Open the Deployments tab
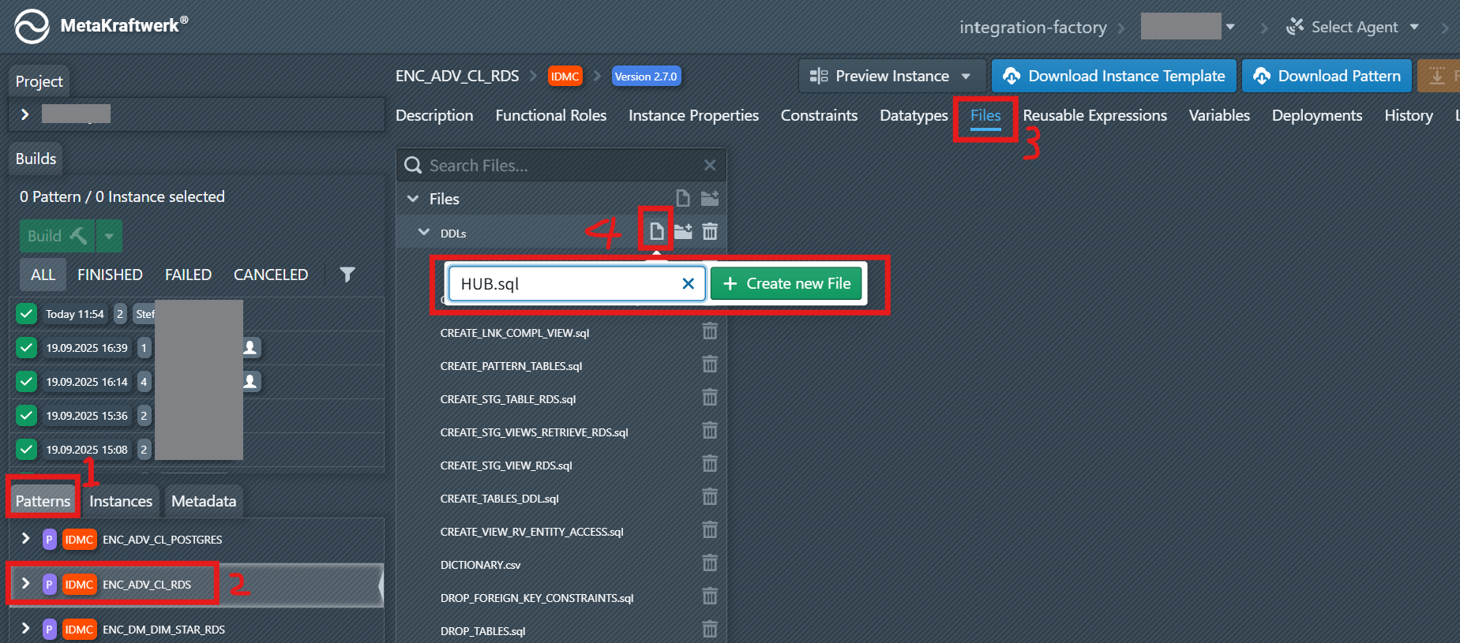 tap(1316, 115)
